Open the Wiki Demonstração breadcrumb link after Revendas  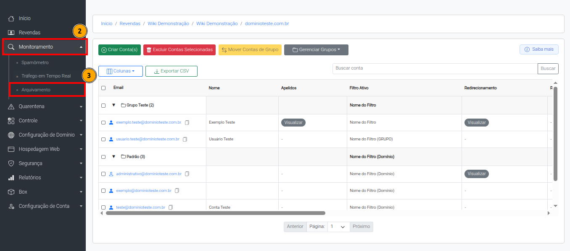tap(168, 24)
